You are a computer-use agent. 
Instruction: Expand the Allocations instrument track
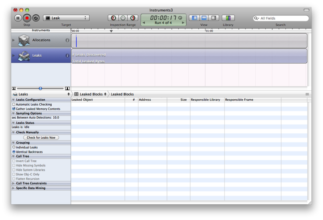[14, 40]
